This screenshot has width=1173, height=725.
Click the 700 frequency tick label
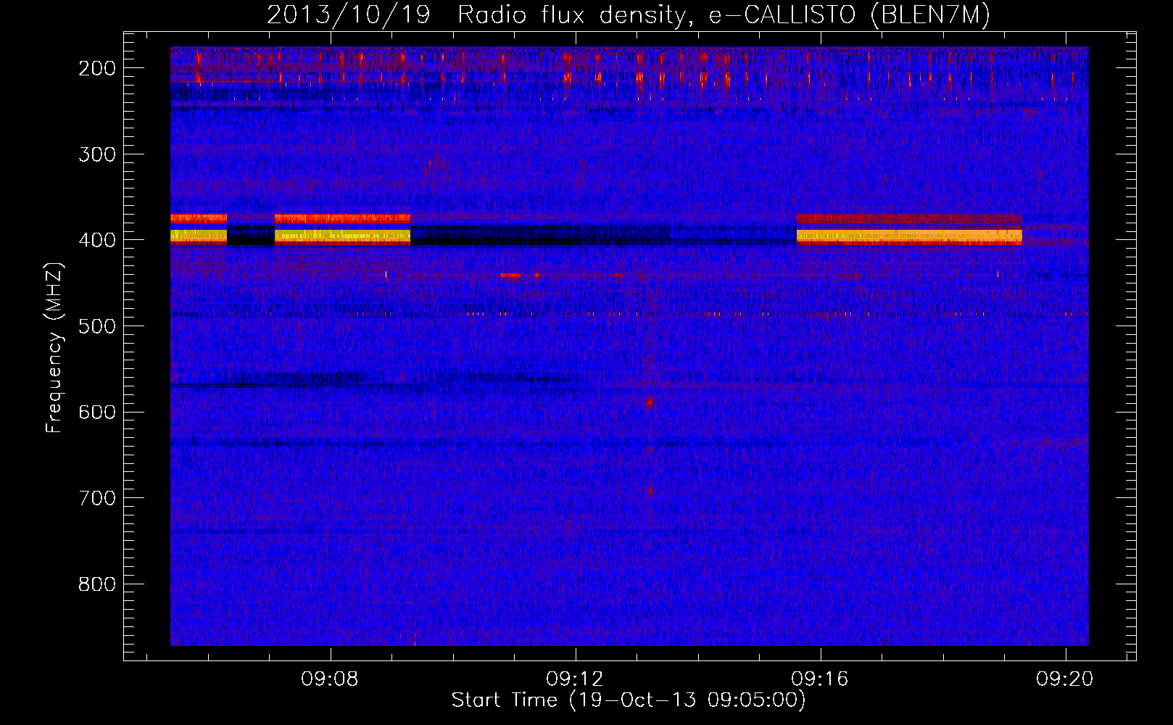96,498
